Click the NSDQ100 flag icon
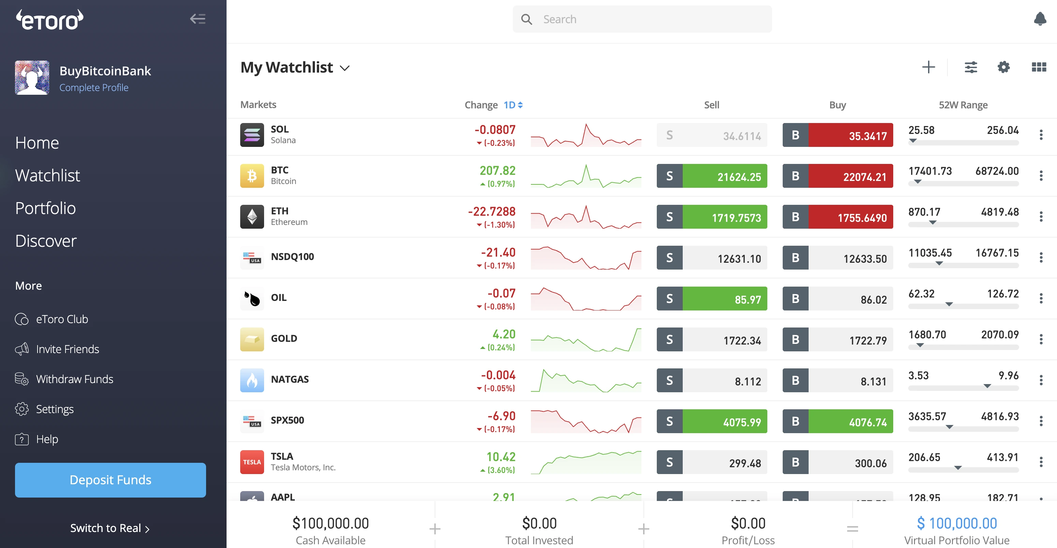 coord(252,257)
